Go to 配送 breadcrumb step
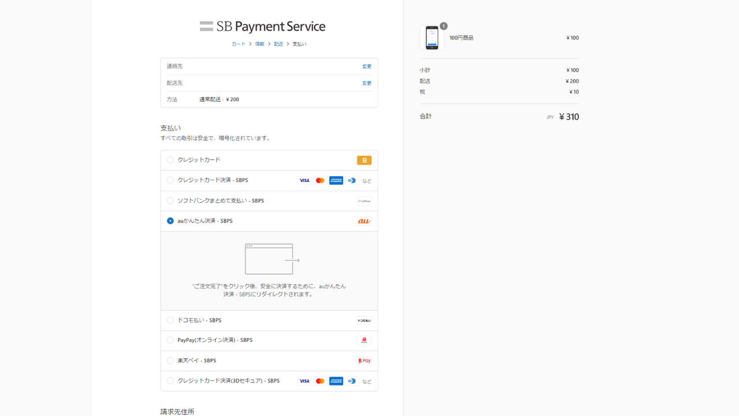The height and width of the screenshot is (416, 739). click(x=279, y=44)
